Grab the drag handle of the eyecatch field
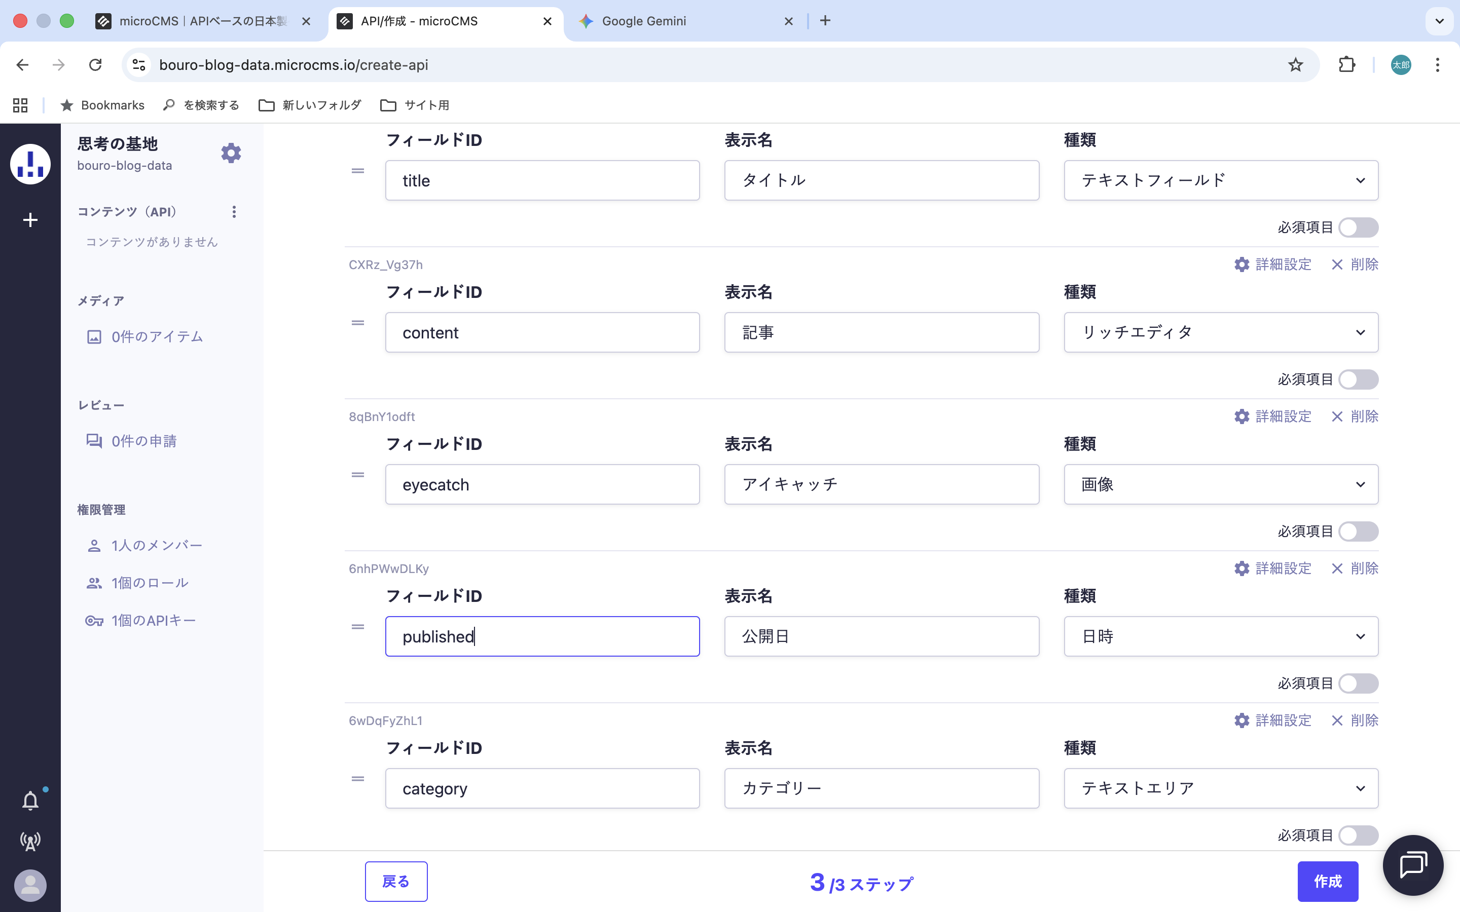The width and height of the screenshot is (1460, 912). [358, 475]
